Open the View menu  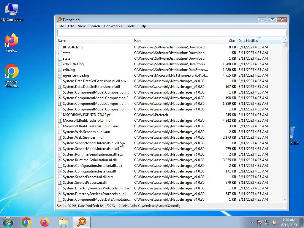pyautogui.click(x=82, y=26)
